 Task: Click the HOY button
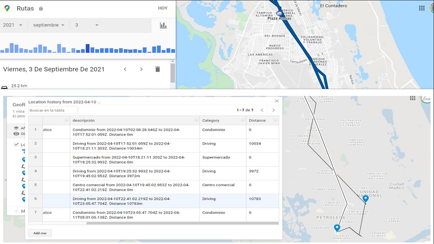click(x=162, y=8)
